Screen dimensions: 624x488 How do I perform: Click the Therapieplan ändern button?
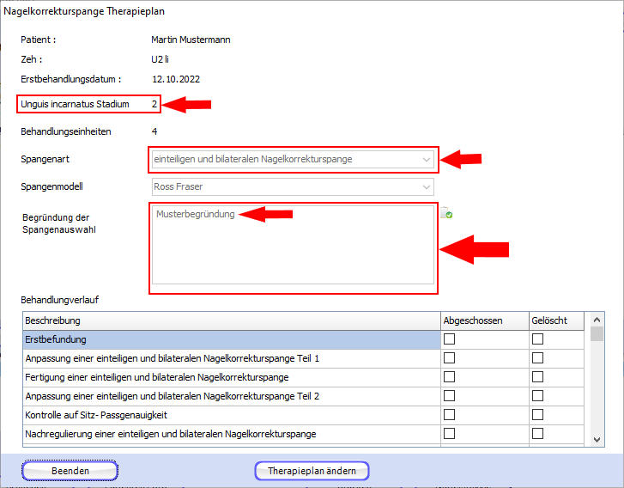(312, 471)
